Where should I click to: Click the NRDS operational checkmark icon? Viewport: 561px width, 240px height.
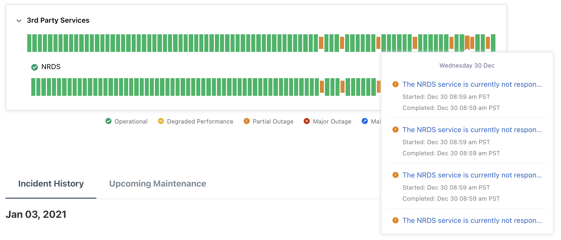(35, 67)
